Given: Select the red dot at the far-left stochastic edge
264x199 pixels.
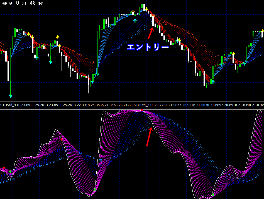Looking at the screenshot, I should coord(4,168).
